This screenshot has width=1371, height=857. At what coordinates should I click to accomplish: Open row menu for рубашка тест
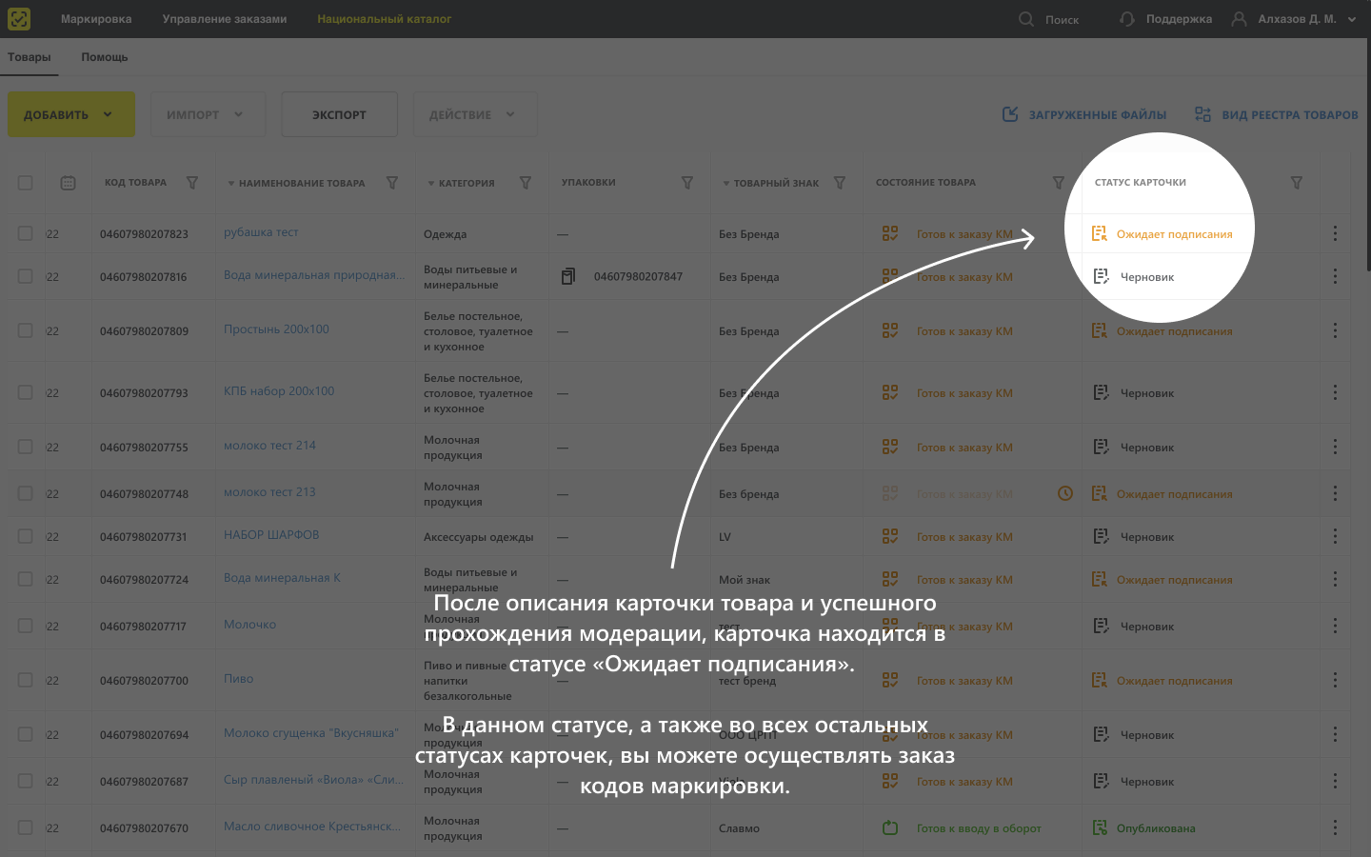(1335, 233)
